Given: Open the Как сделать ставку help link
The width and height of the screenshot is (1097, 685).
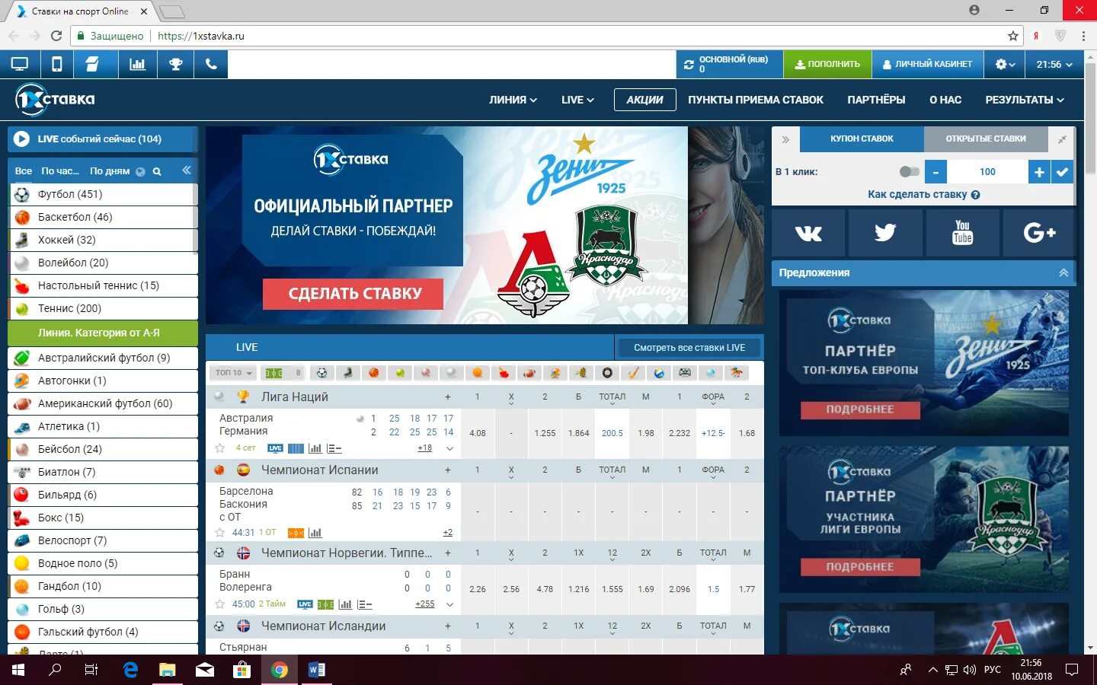Looking at the screenshot, I should 923,195.
